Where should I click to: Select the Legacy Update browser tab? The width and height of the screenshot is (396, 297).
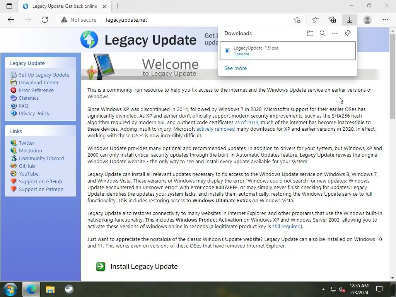pyautogui.click(x=65, y=6)
